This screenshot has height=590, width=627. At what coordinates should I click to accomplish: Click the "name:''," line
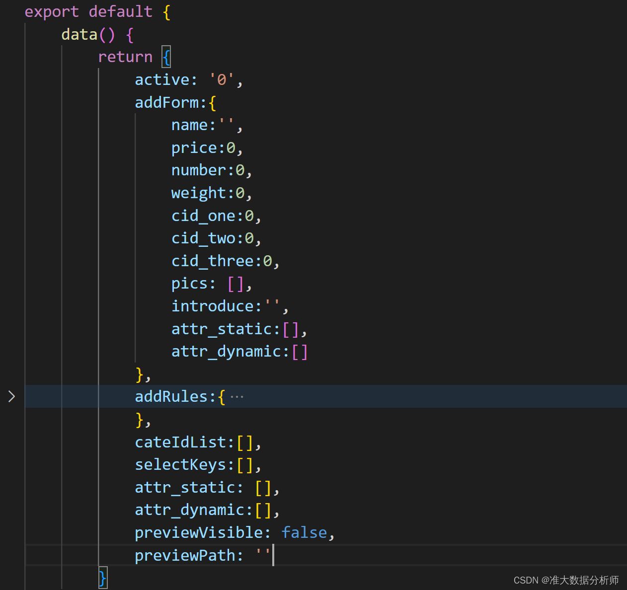[x=207, y=125]
